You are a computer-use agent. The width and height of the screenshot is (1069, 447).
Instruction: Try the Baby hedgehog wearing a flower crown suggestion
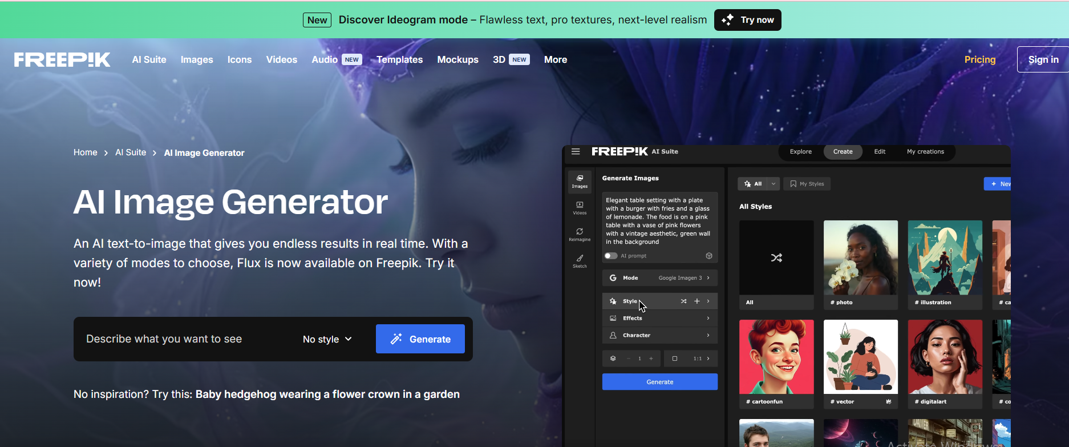[x=327, y=394]
